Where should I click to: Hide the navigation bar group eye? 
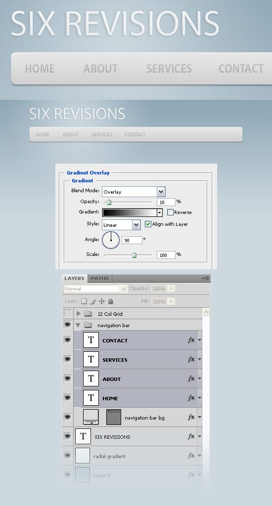click(x=68, y=325)
